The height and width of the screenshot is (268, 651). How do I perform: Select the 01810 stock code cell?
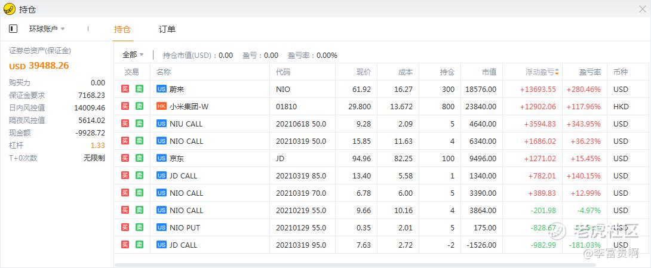[x=287, y=107]
